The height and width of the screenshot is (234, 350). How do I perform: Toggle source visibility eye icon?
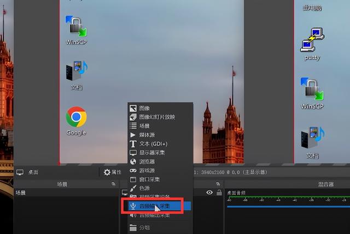point(209,193)
